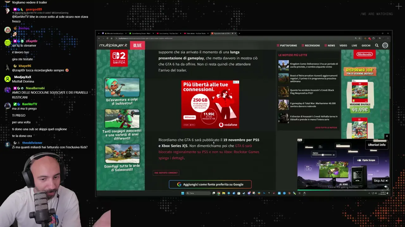Go to the Video section
This screenshot has height=227, width=405.
[x=343, y=45]
